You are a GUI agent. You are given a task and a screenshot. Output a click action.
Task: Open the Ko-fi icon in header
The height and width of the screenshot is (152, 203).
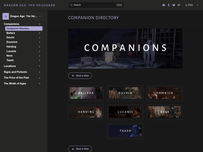coord(179,5)
